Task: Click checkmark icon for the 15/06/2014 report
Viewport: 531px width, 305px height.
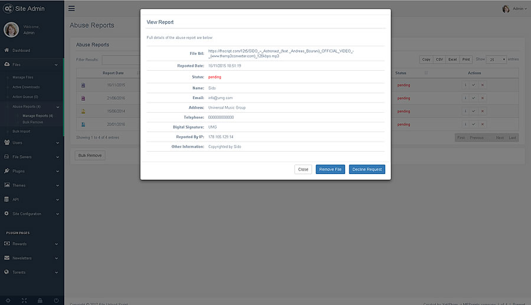Action: (474, 111)
